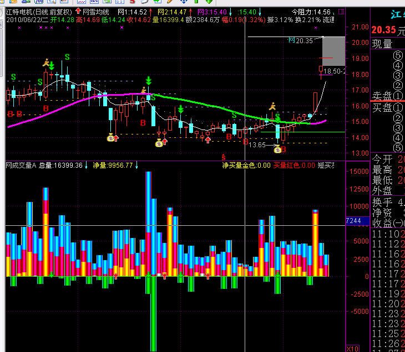Click the 净买量金色:0.00 label

(246, 165)
